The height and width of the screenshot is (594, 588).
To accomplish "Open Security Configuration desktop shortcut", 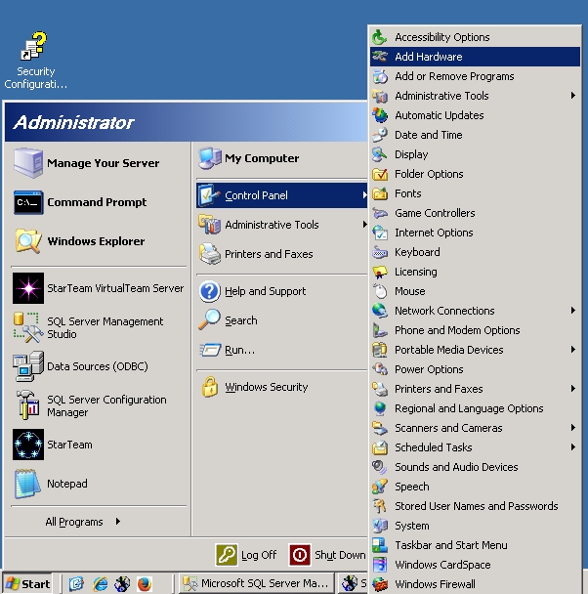I will pyautogui.click(x=35, y=49).
